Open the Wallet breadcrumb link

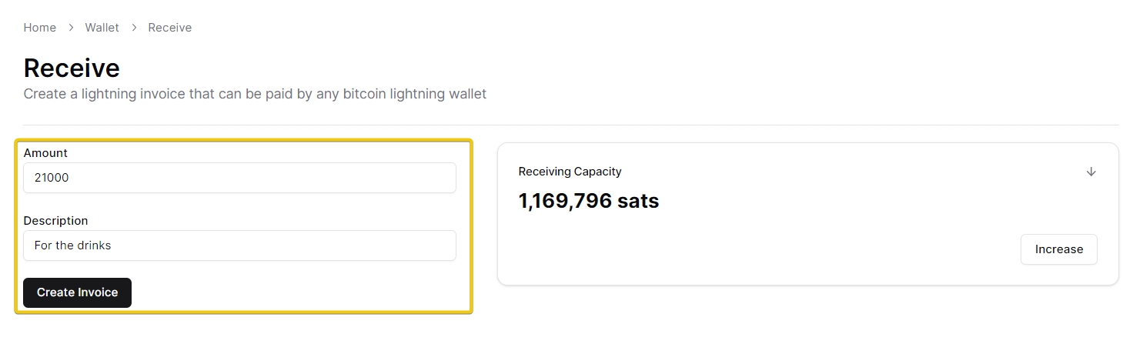[x=102, y=28]
